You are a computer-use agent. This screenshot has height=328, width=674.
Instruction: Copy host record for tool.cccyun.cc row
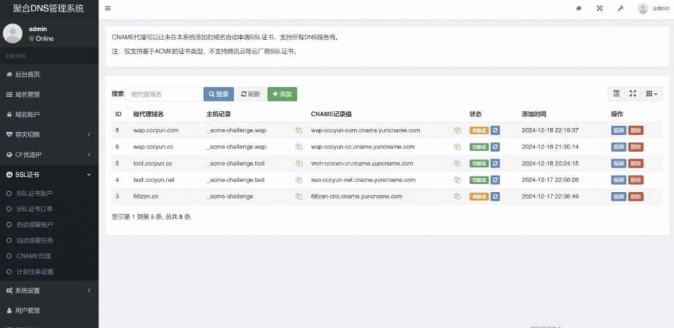[299, 164]
